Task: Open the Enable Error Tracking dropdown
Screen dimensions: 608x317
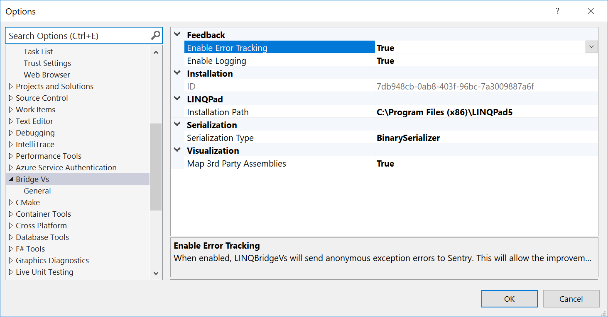Action: pyautogui.click(x=591, y=47)
